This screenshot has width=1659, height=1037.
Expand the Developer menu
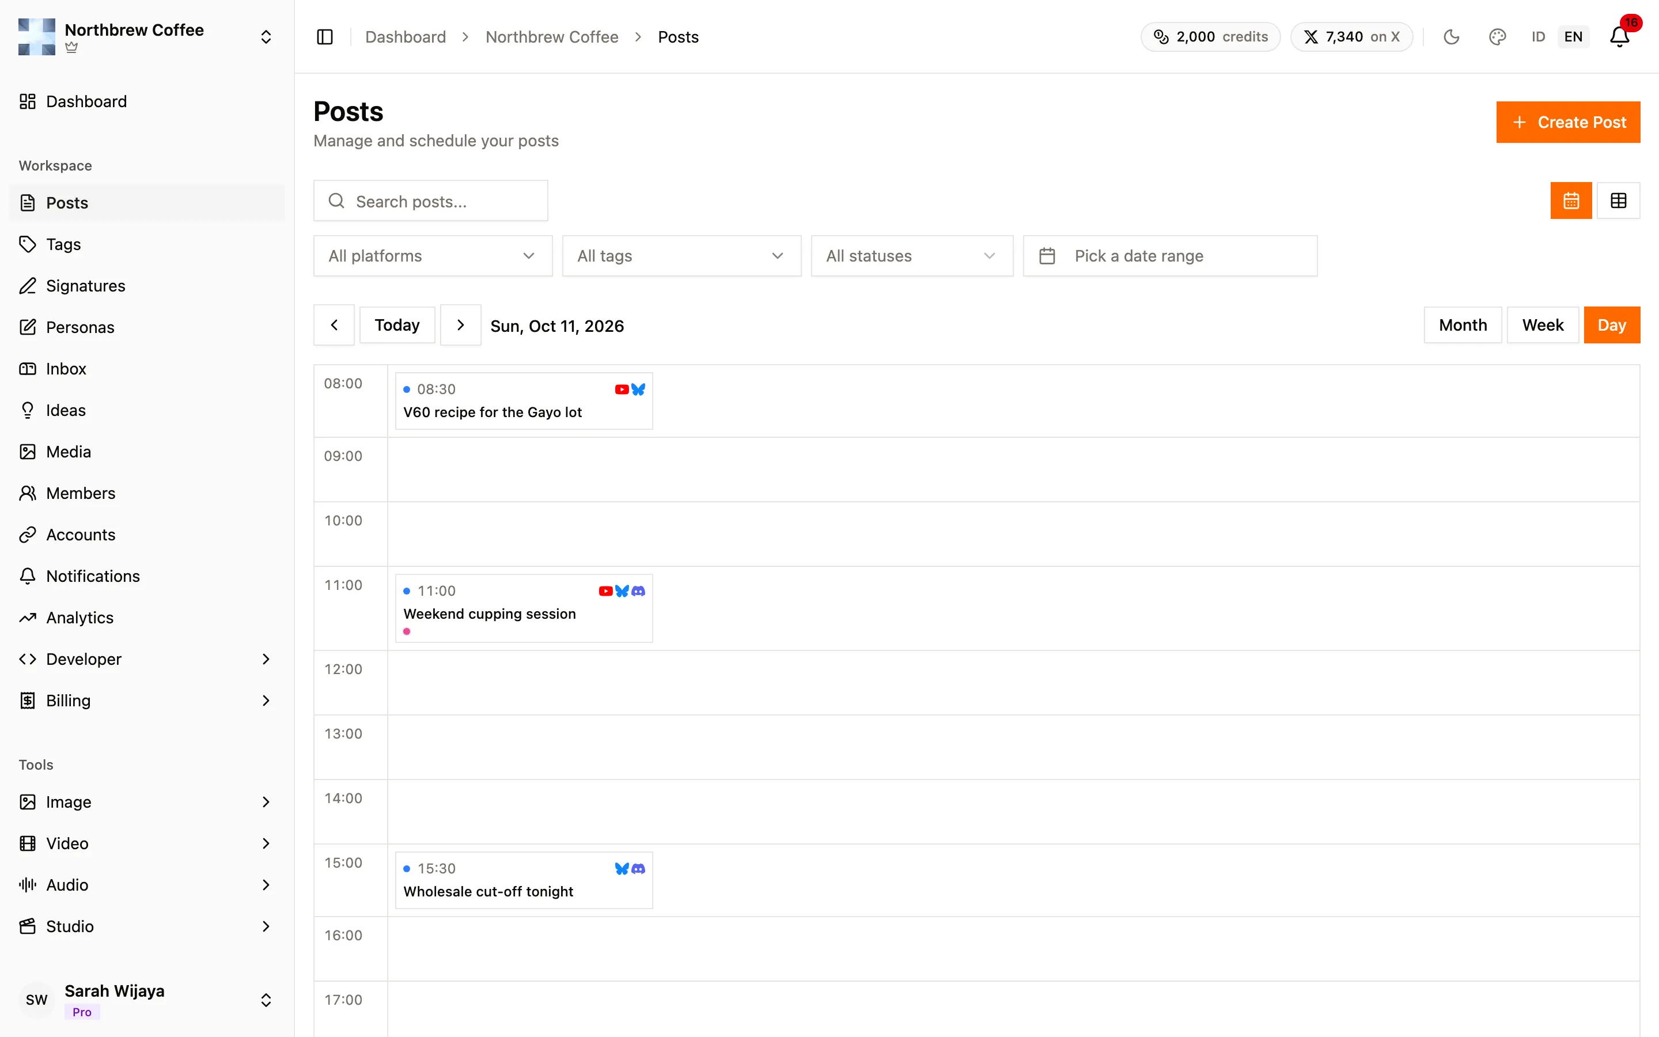[x=146, y=659]
